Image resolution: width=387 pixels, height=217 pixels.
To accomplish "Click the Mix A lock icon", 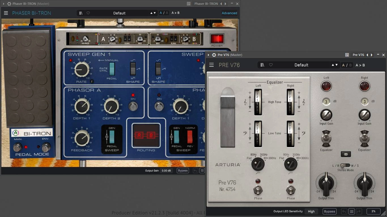I will [x=146, y=36].
